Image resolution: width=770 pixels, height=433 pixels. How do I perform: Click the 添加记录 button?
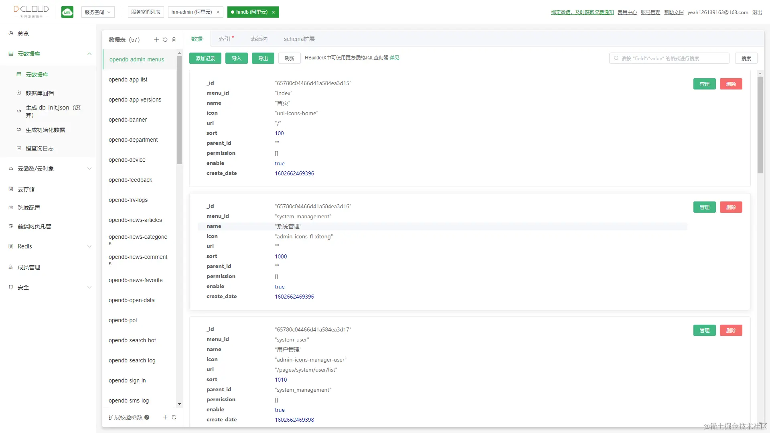205,58
